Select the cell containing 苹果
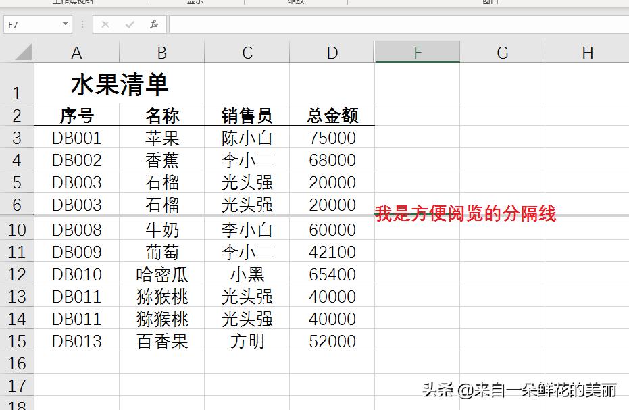629x410 pixels. pos(161,137)
